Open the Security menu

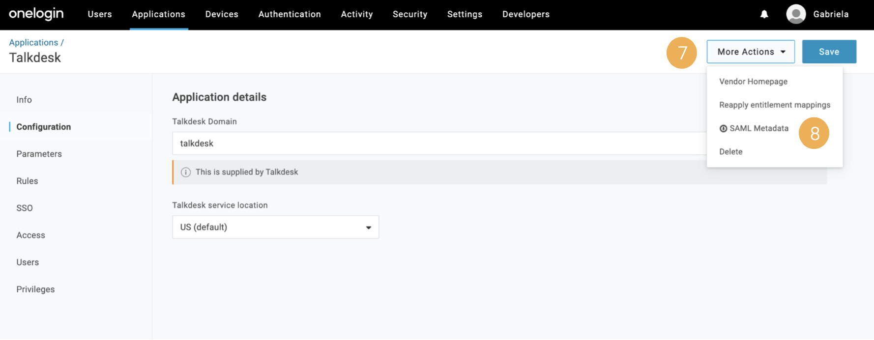(410, 14)
